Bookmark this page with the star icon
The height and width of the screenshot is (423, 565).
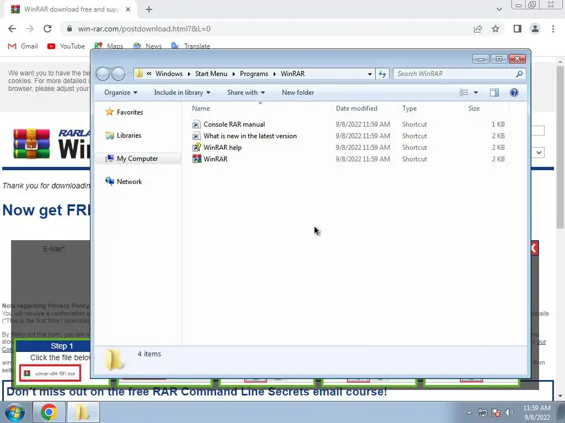tap(495, 29)
